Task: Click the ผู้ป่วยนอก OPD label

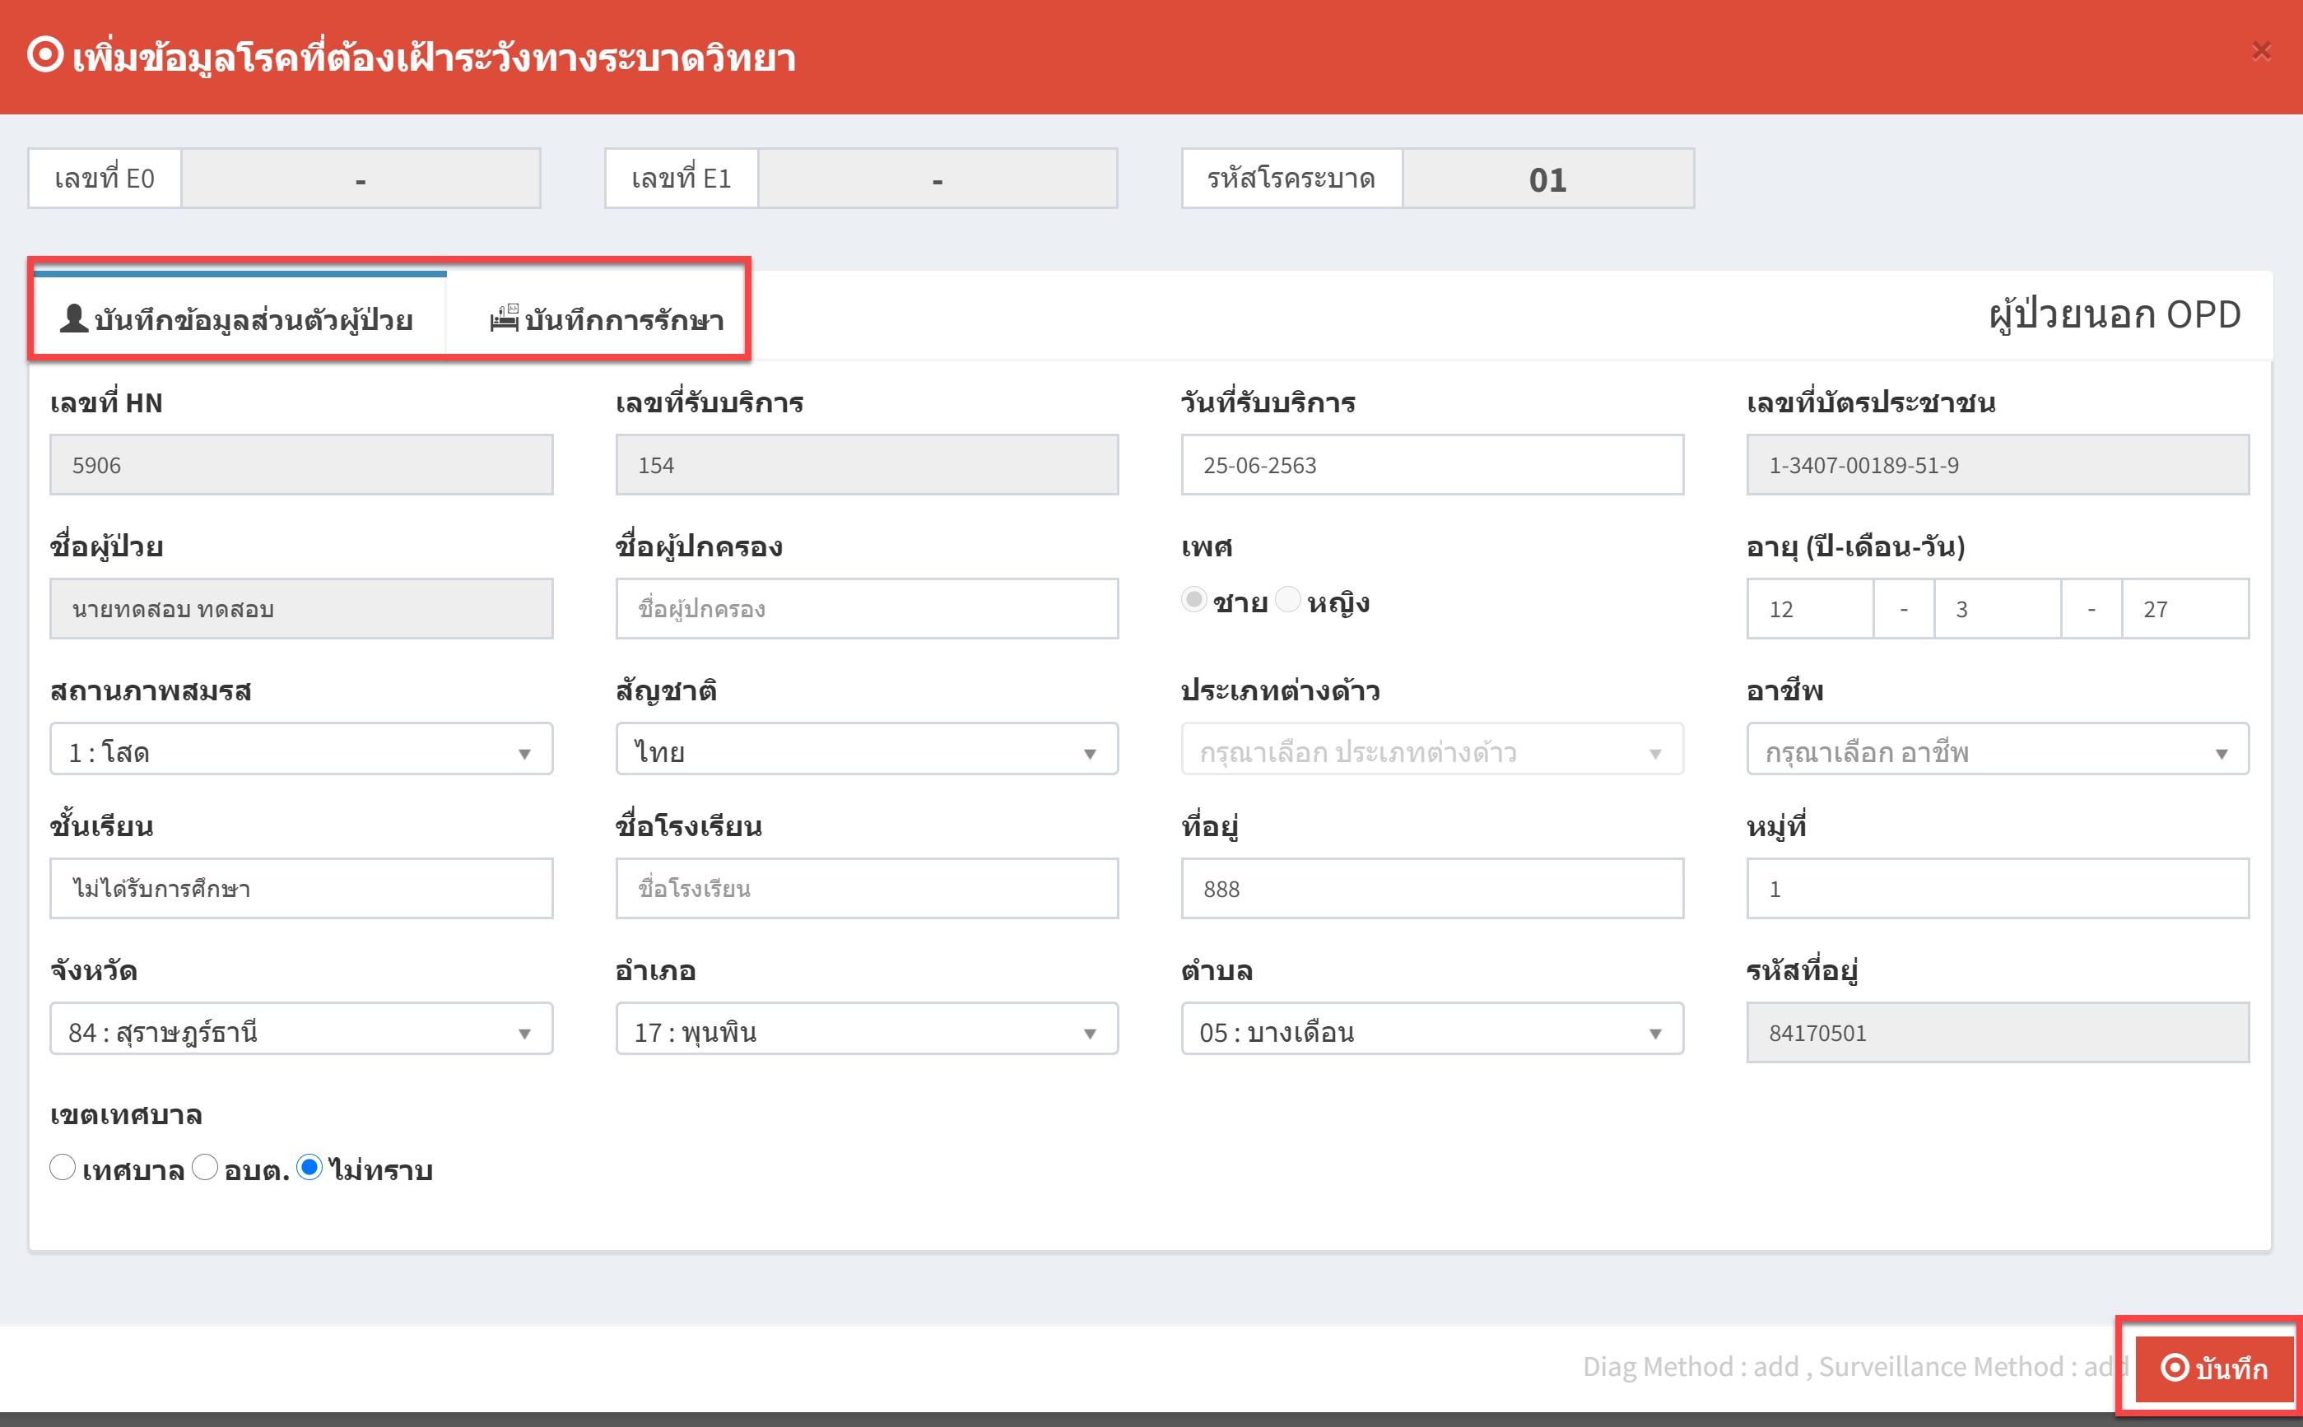Action: coord(2115,314)
